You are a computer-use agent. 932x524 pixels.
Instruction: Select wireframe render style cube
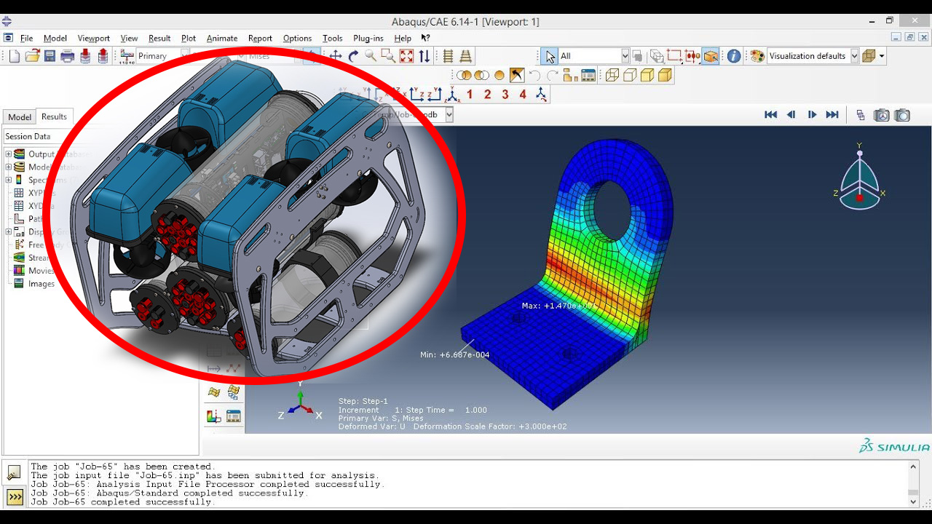click(612, 75)
